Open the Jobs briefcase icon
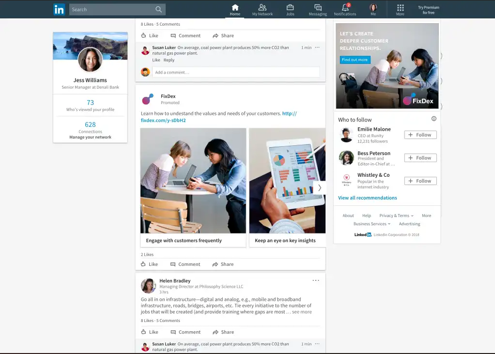The width and height of the screenshot is (495, 354). click(x=290, y=10)
